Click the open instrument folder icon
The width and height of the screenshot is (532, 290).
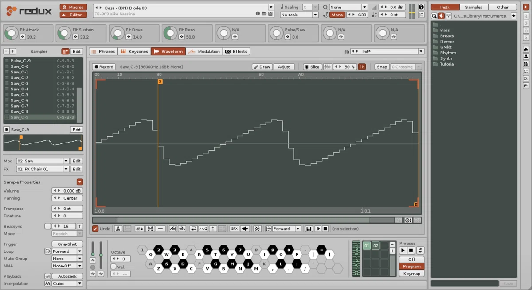[264, 14]
